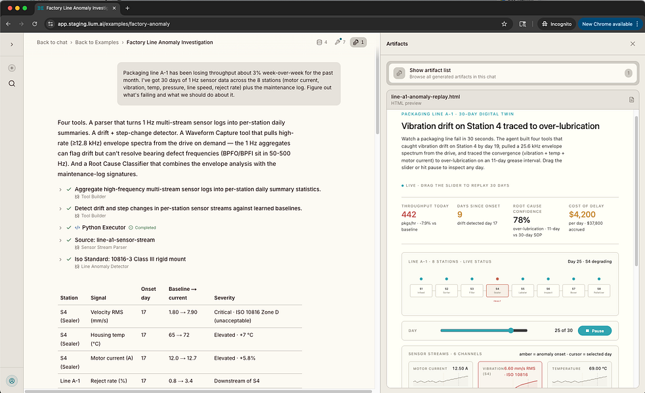Click the address bar URL
The width and height of the screenshot is (645, 393).
click(114, 24)
